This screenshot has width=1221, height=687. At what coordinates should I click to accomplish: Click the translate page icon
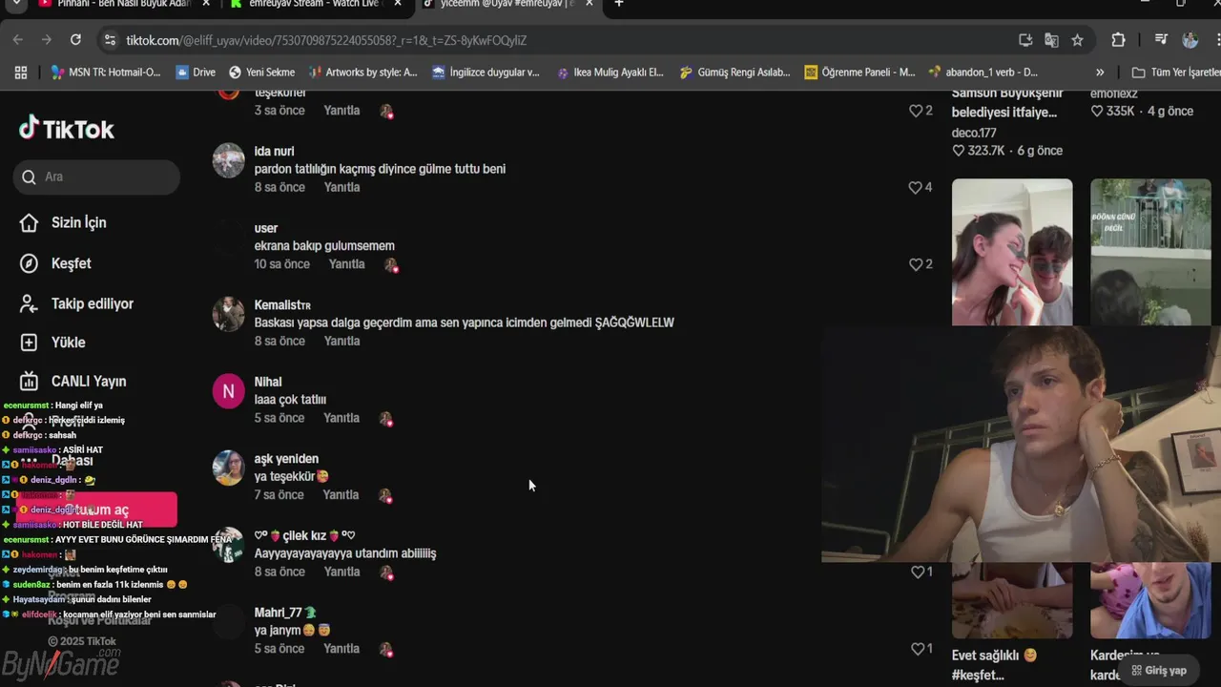[x=1051, y=40]
